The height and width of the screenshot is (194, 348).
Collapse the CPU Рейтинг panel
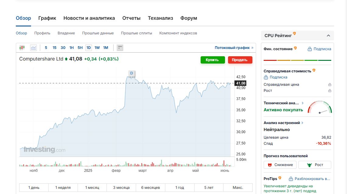(329, 36)
